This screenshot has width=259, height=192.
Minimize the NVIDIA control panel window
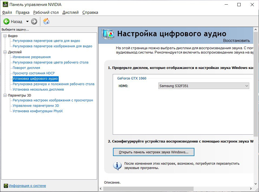(x=226, y=5)
